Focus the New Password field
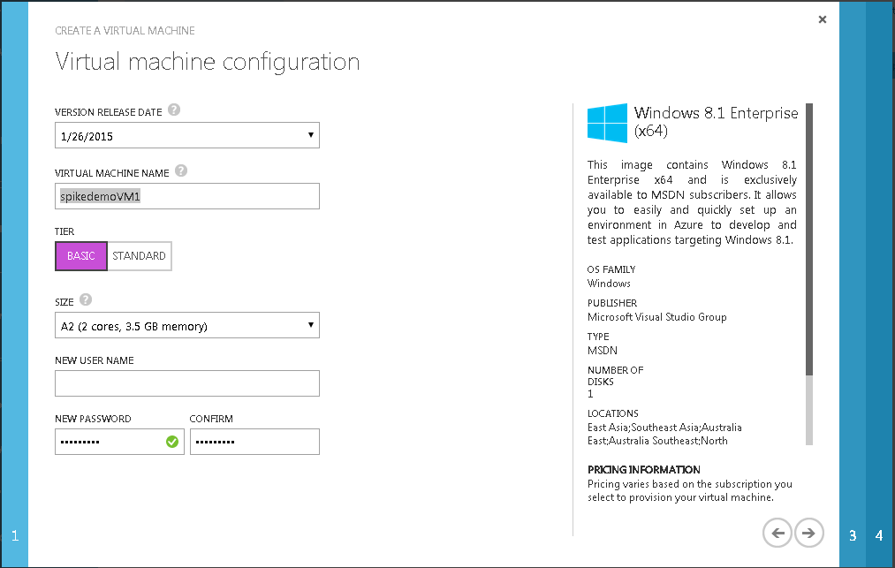Screen dimensions: 895x568 [x=119, y=442]
